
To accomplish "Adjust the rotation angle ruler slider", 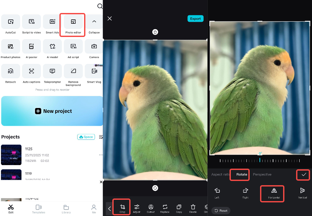I will [259, 161].
